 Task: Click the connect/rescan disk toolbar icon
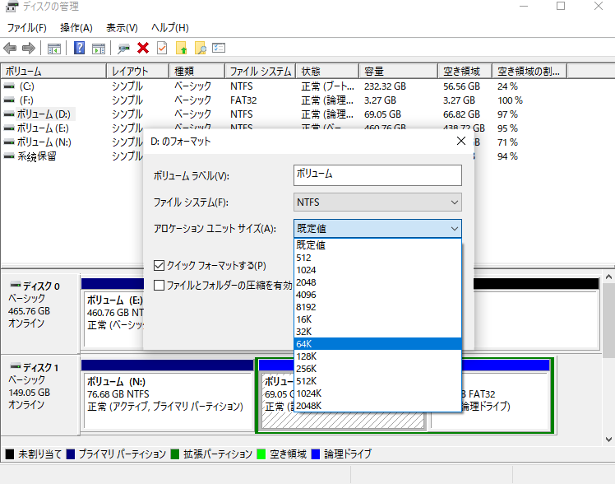[x=123, y=49]
